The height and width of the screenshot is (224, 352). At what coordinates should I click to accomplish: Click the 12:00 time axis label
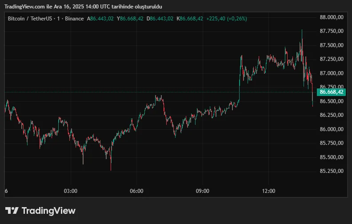pyautogui.click(x=268, y=191)
